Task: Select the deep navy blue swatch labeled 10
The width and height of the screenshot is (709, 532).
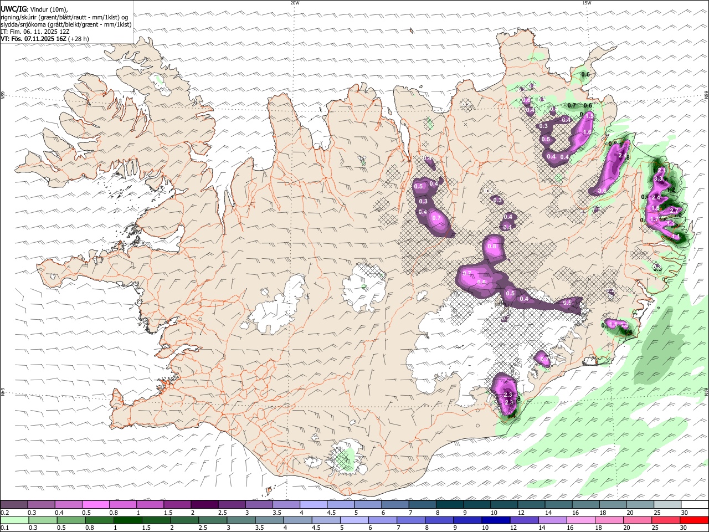Action: [x=495, y=520]
